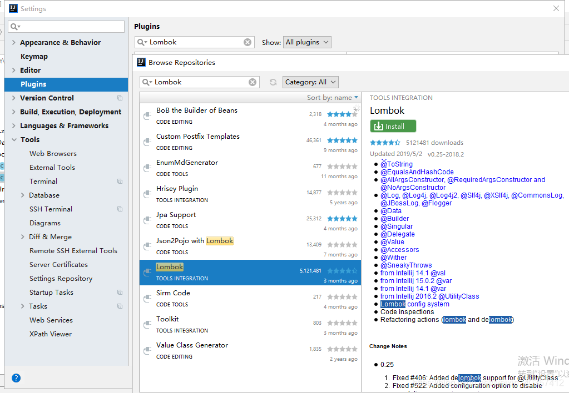Collapse the Tools section

pyautogui.click(x=14, y=140)
